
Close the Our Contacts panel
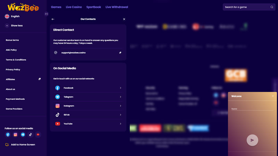pyautogui.click(x=124, y=19)
